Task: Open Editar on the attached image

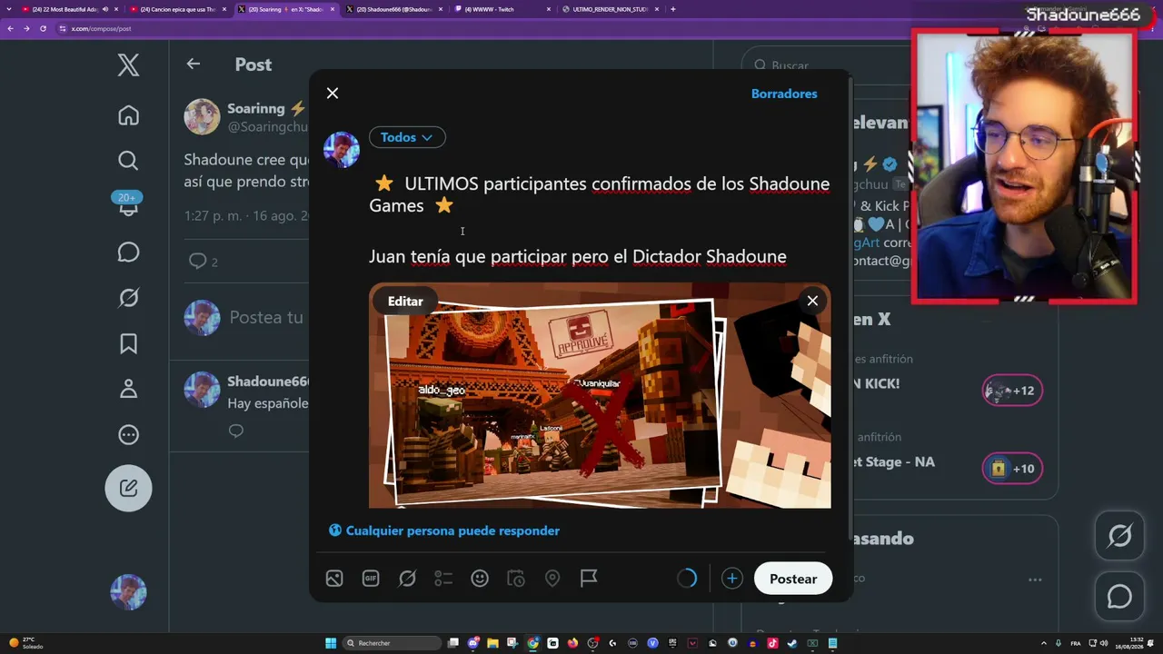Action: tap(405, 302)
